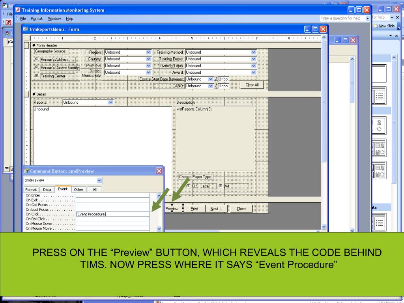The height and width of the screenshot is (303, 404).
Task: Expand Course Start Date Between combo box
Action: click(211, 79)
